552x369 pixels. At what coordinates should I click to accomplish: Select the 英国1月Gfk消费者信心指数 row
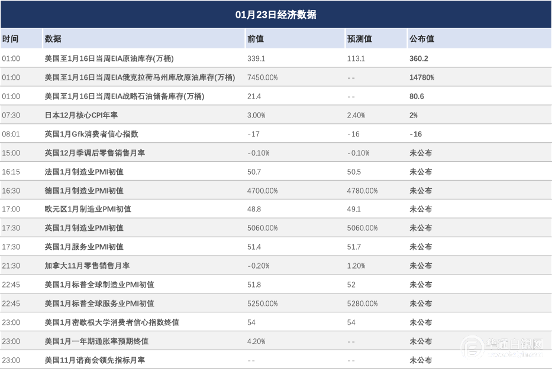coord(91,134)
